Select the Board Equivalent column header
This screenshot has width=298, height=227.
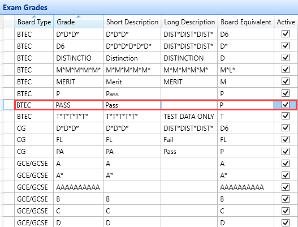click(246, 22)
